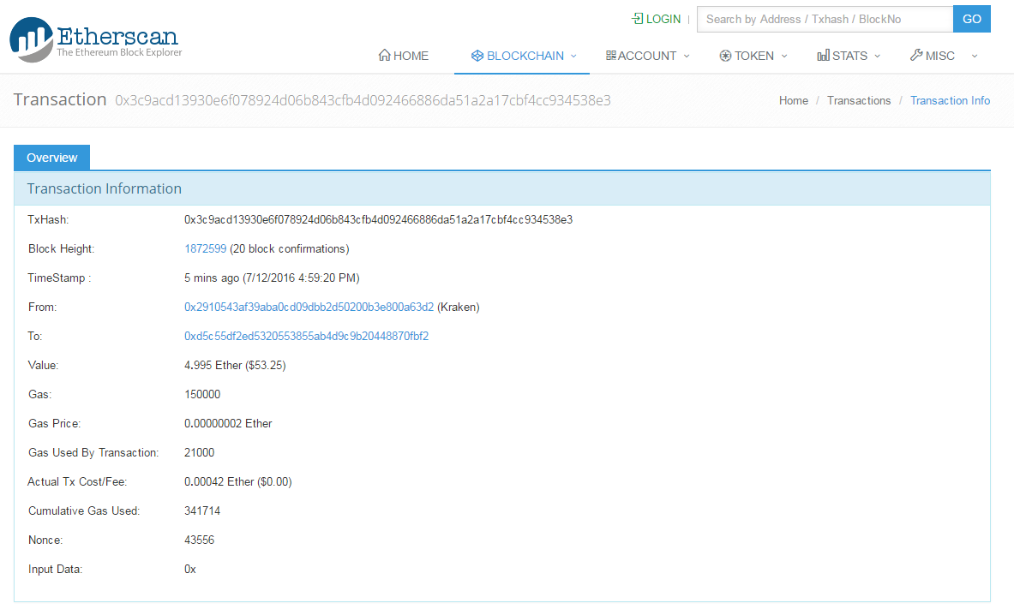Open block 1872599 details
The width and height of the screenshot is (1014, 609).
click(205, 248)
